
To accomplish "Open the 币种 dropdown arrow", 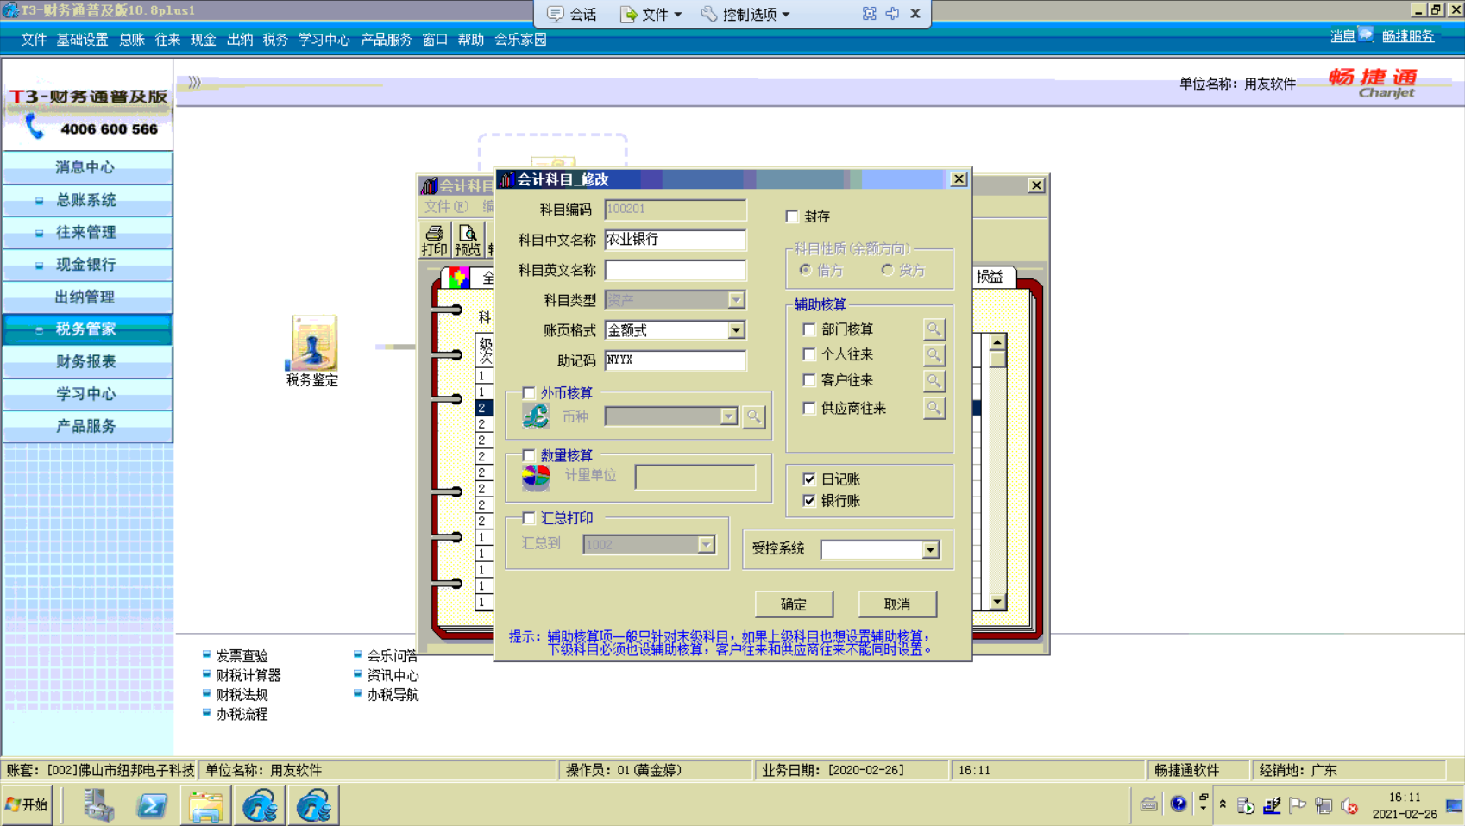I will tap(729, 417).
